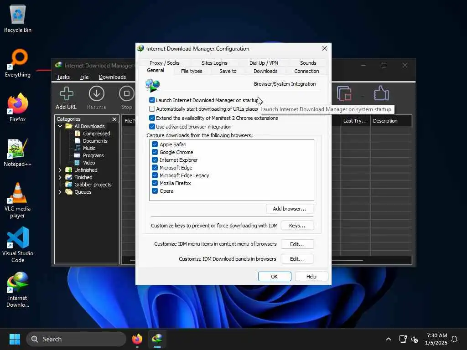This screenshot has width=467, height=350.
Task: Click the Resume toolbar icon in IDM
Action: pos(97,98)
